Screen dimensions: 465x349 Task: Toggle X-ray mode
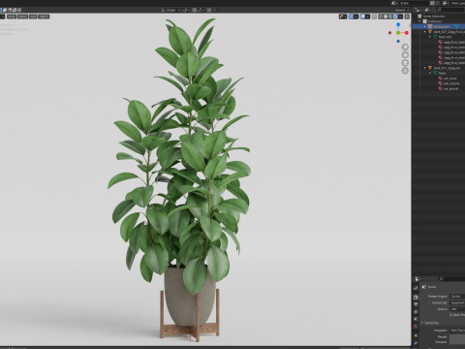pos(374,16)
